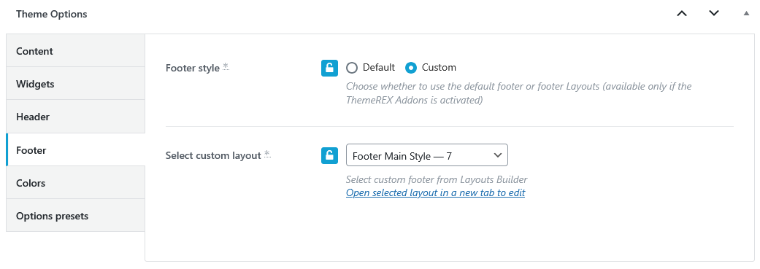Click the lock icon beside Footer style
The height and width of the screenshot is (269, 760).
click(x=329, y=69)
